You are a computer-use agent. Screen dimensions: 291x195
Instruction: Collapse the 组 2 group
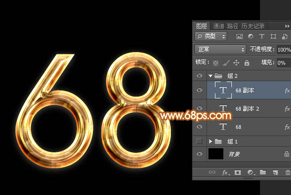210,75
